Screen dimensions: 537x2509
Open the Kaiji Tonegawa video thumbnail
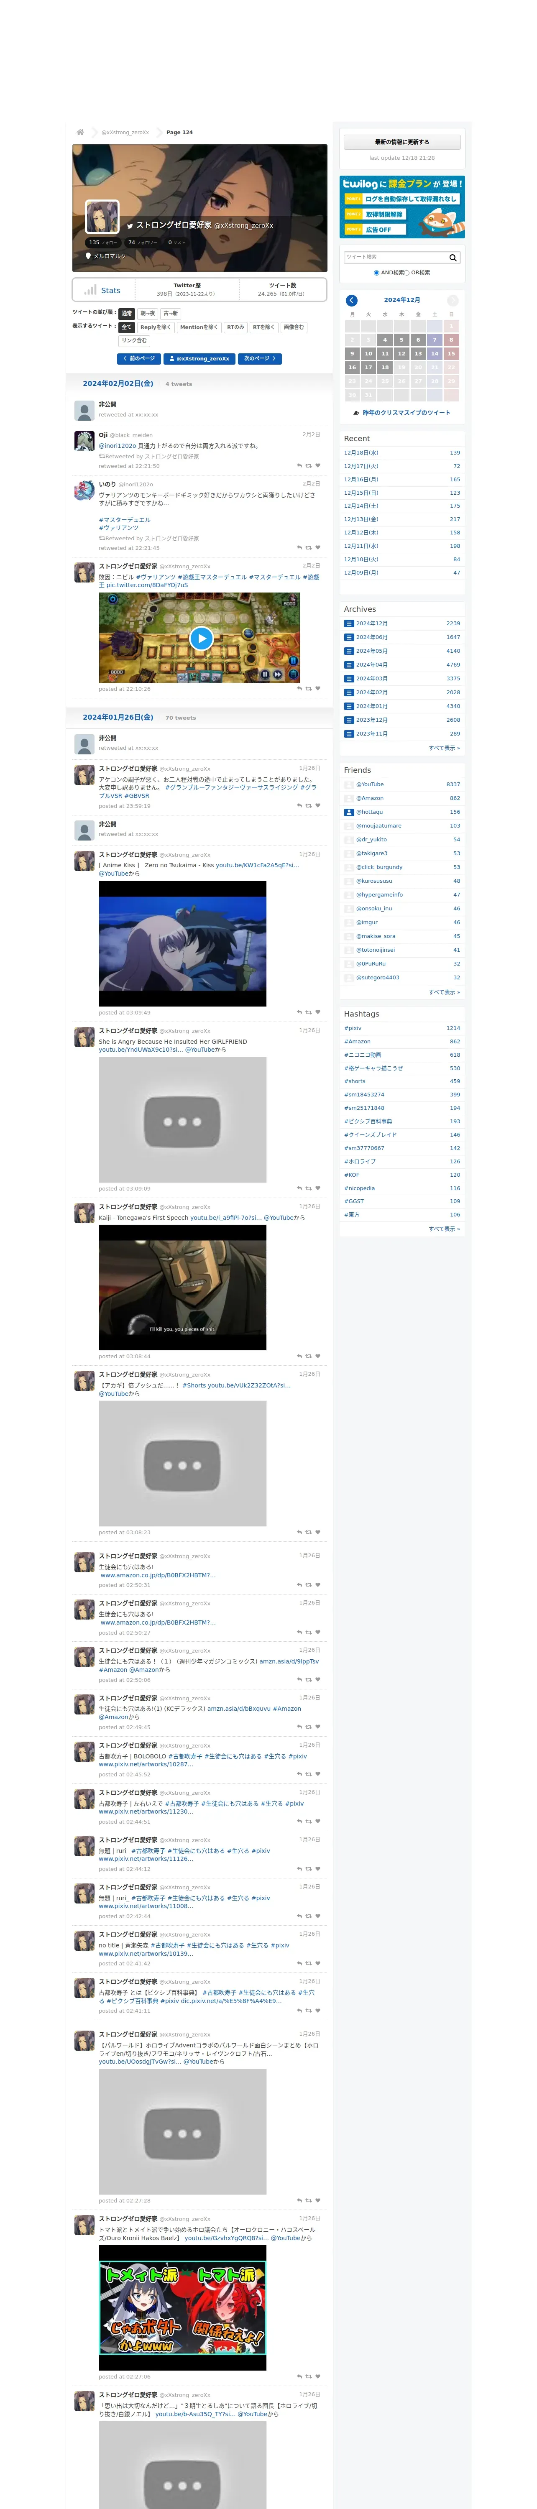(182, 1288)
